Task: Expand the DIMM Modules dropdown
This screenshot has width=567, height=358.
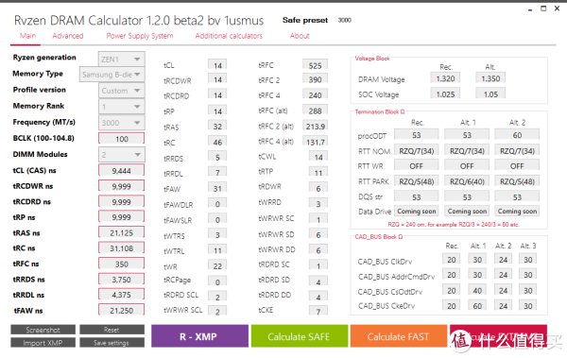Action: tap(122, 154)
